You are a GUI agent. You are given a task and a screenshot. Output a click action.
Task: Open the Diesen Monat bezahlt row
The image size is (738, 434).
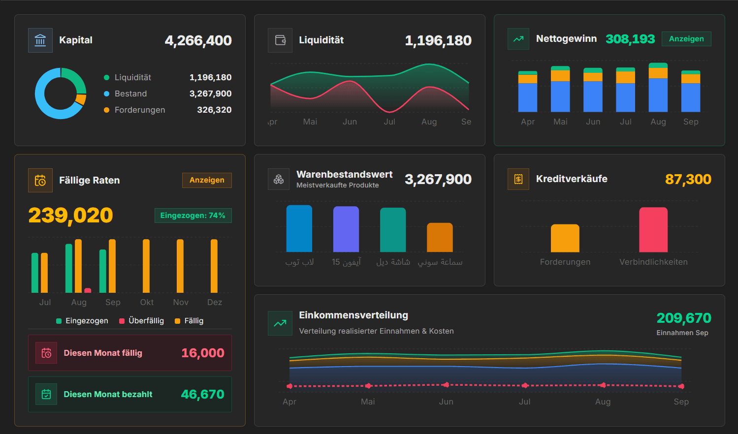click(130, 394)
